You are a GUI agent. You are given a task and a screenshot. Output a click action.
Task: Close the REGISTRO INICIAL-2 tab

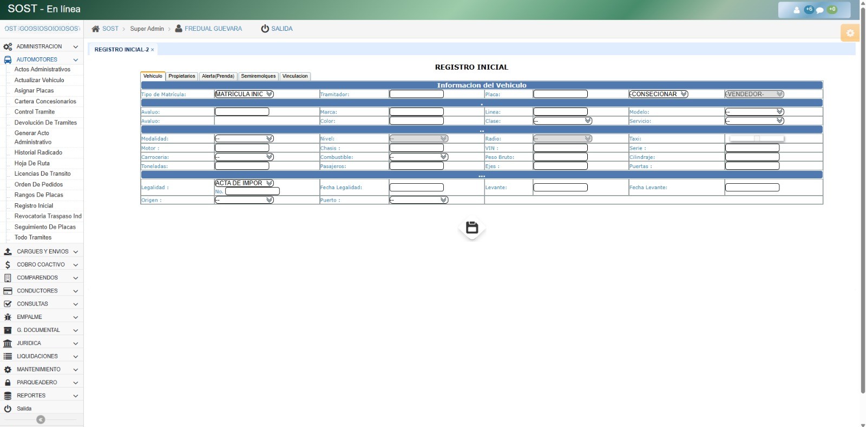pyautogui.click(x=153, y=50)
